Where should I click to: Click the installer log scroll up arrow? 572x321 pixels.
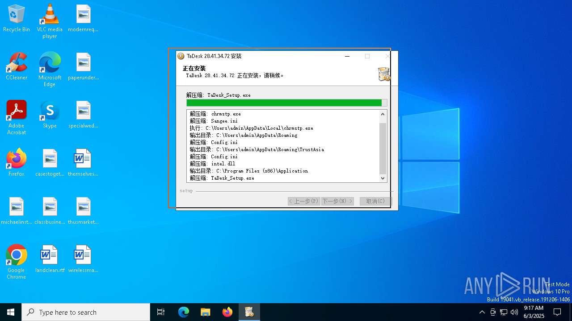(383, 114)
